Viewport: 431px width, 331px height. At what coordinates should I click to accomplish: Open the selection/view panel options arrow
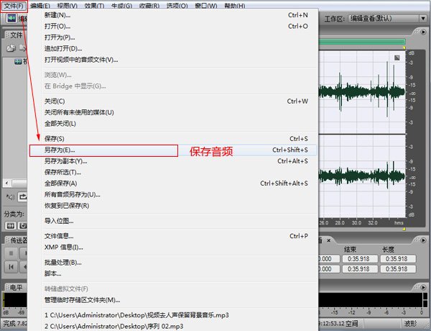point(423,240)
